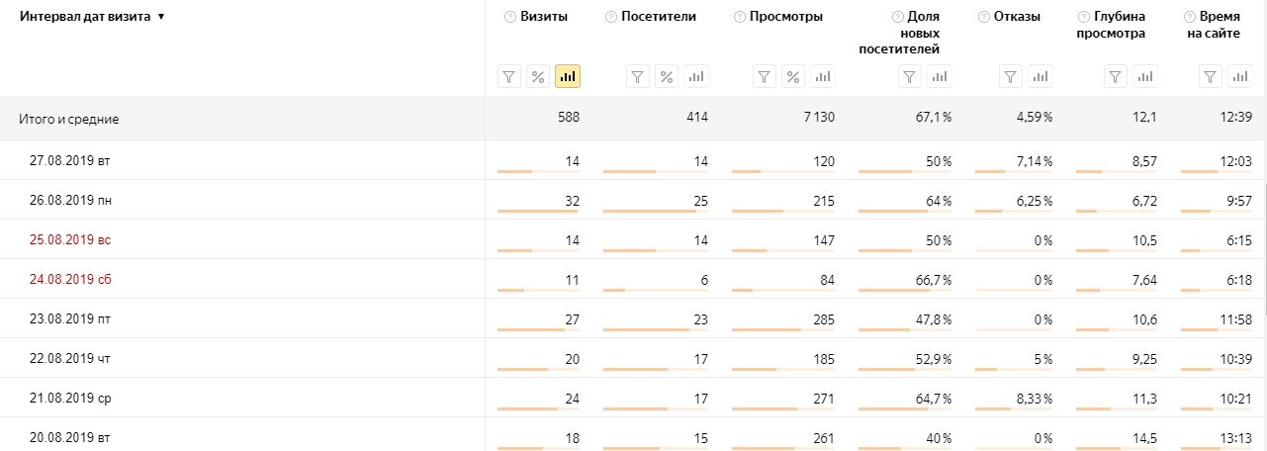This screenshot has width=1267, height=451.
Task: Toggle percent display for Посетители column
Action: 667,77
